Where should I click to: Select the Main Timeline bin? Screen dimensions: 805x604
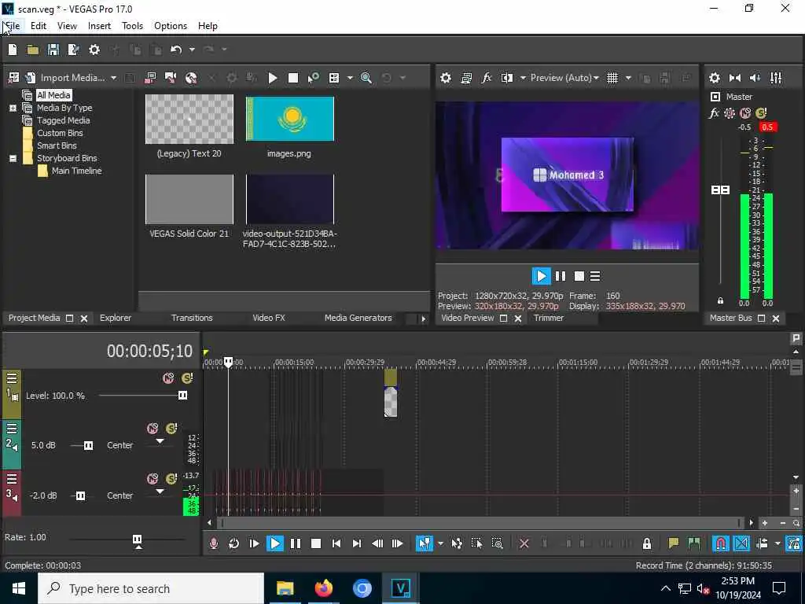click(76, 171)
